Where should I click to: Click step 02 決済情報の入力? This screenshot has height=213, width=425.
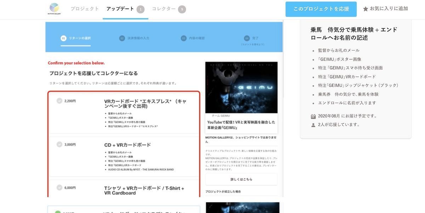pos(134,38)
